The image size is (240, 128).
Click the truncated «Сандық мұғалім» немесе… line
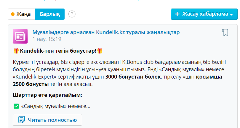[56, 106]
